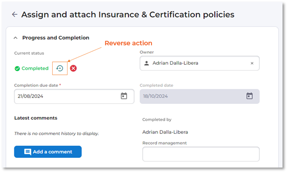Open the Owner dropdown showing Adrian Dalla-Libera
The width and height of the screenshot is (288, 173).
pos(198,63)
